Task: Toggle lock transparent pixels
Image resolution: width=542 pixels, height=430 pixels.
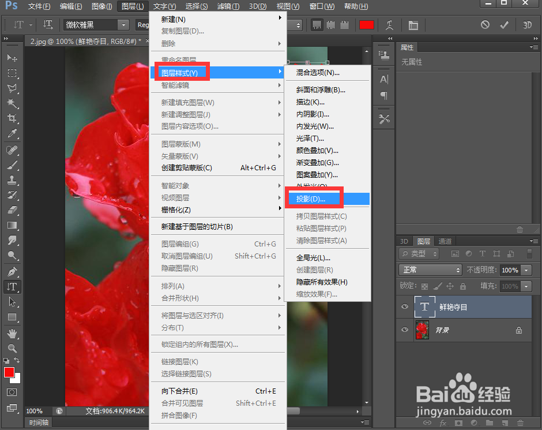Action: [x=425, y=286]
